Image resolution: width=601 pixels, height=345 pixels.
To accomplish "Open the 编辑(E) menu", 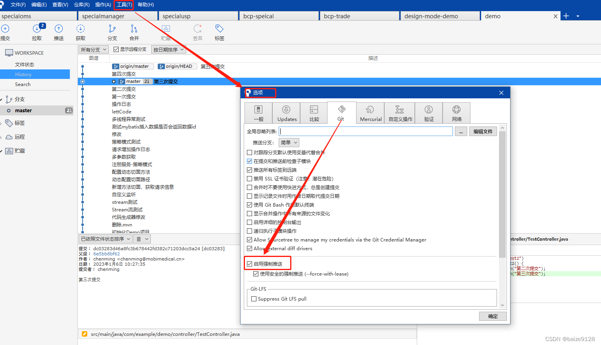I will coord(39,5).
